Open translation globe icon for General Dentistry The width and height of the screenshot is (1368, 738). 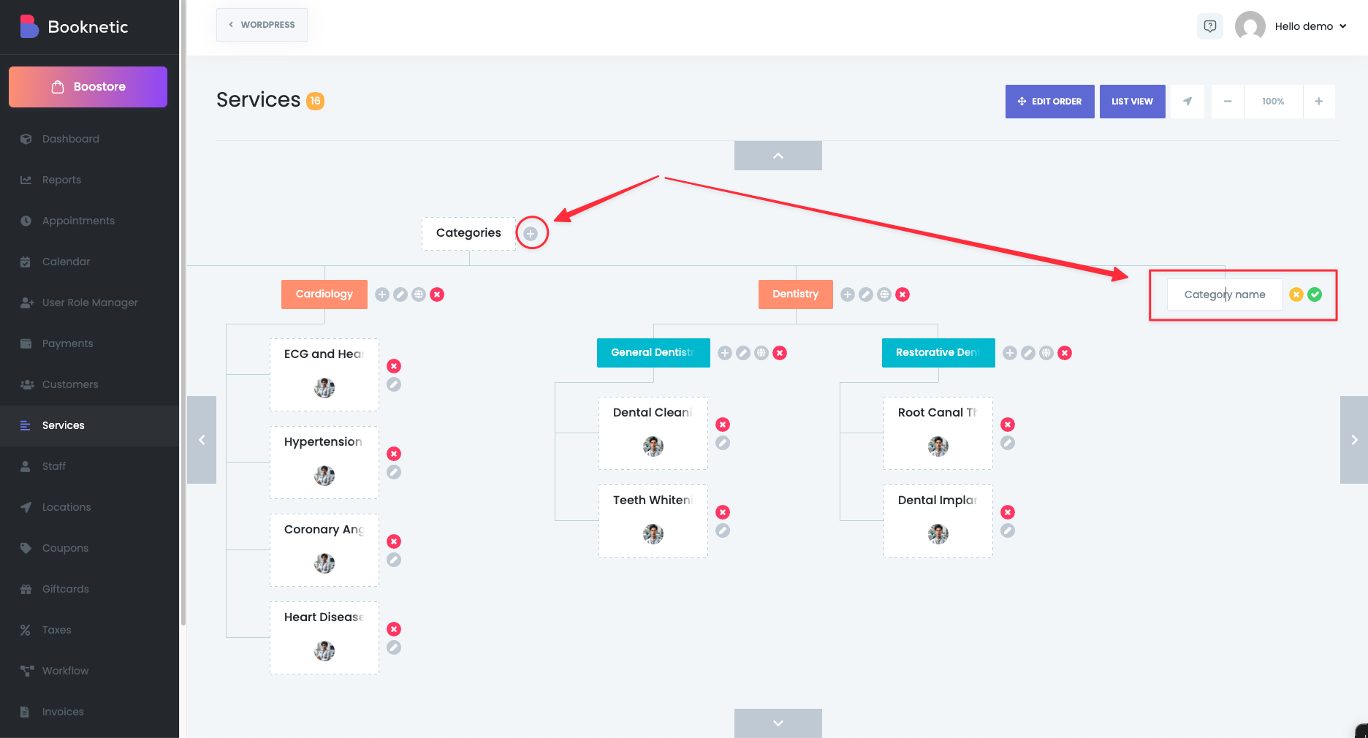point(761,353)
